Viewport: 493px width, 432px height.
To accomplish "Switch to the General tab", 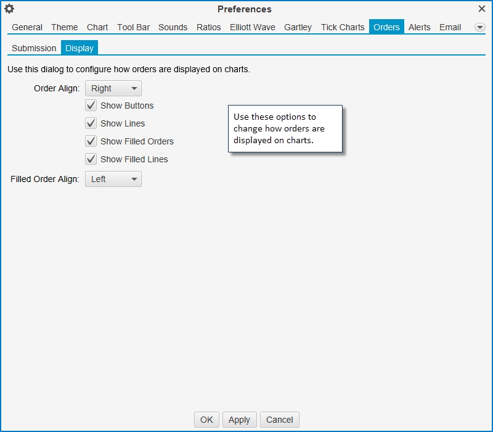I will tap(27, 27).
